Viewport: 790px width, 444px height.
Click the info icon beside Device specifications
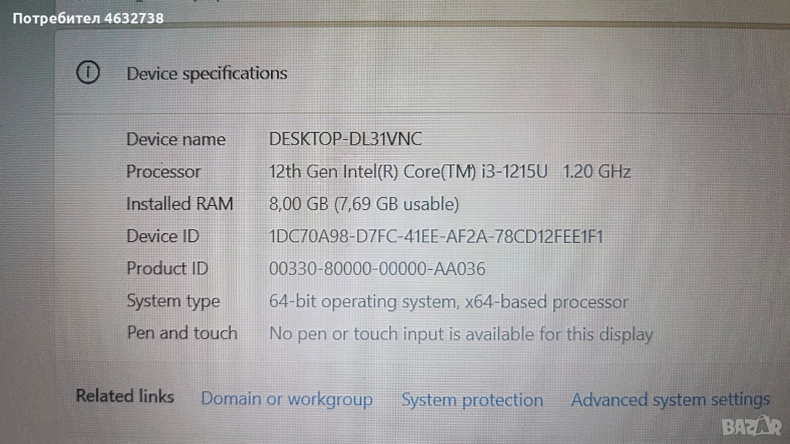pos(88,73)
